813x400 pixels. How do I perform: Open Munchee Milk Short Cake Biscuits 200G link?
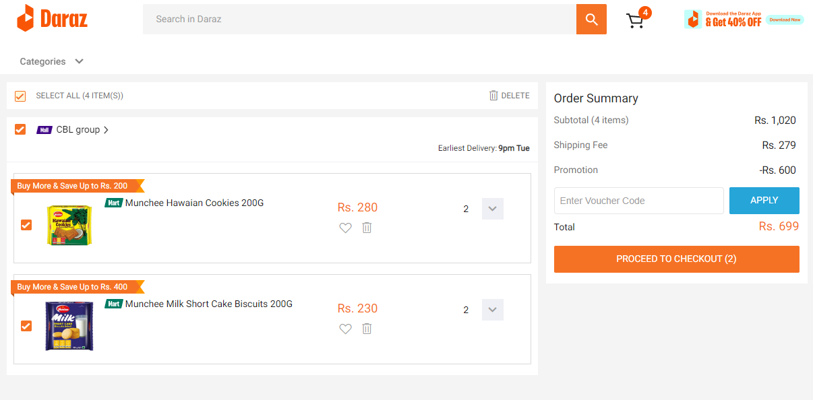tap(209, 304)
